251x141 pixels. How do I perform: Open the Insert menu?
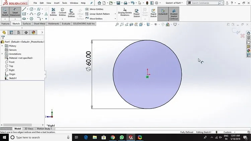coord(57,3)
